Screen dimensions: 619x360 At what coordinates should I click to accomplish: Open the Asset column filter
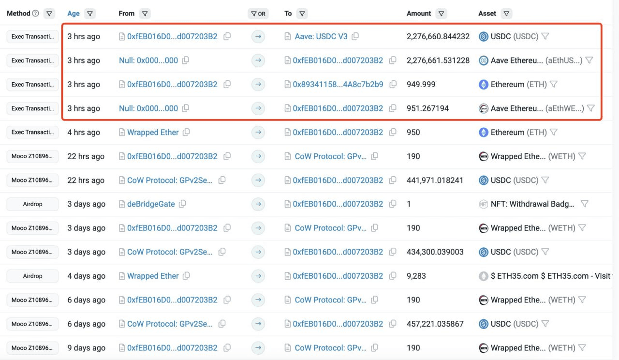[506, 14]
